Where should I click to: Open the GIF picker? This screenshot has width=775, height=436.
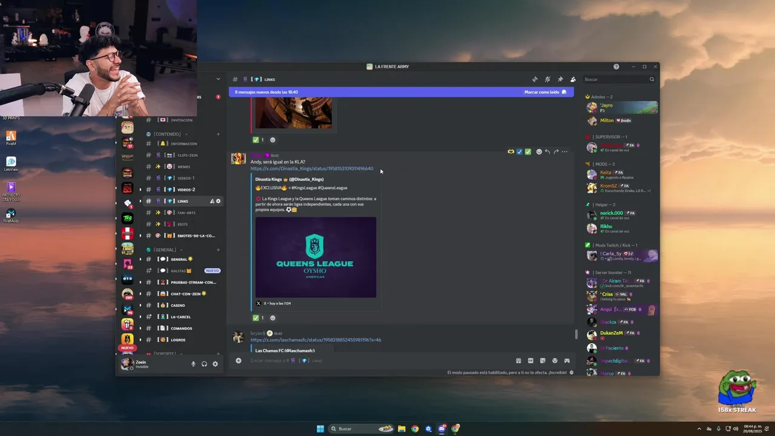tap(530, 360)
